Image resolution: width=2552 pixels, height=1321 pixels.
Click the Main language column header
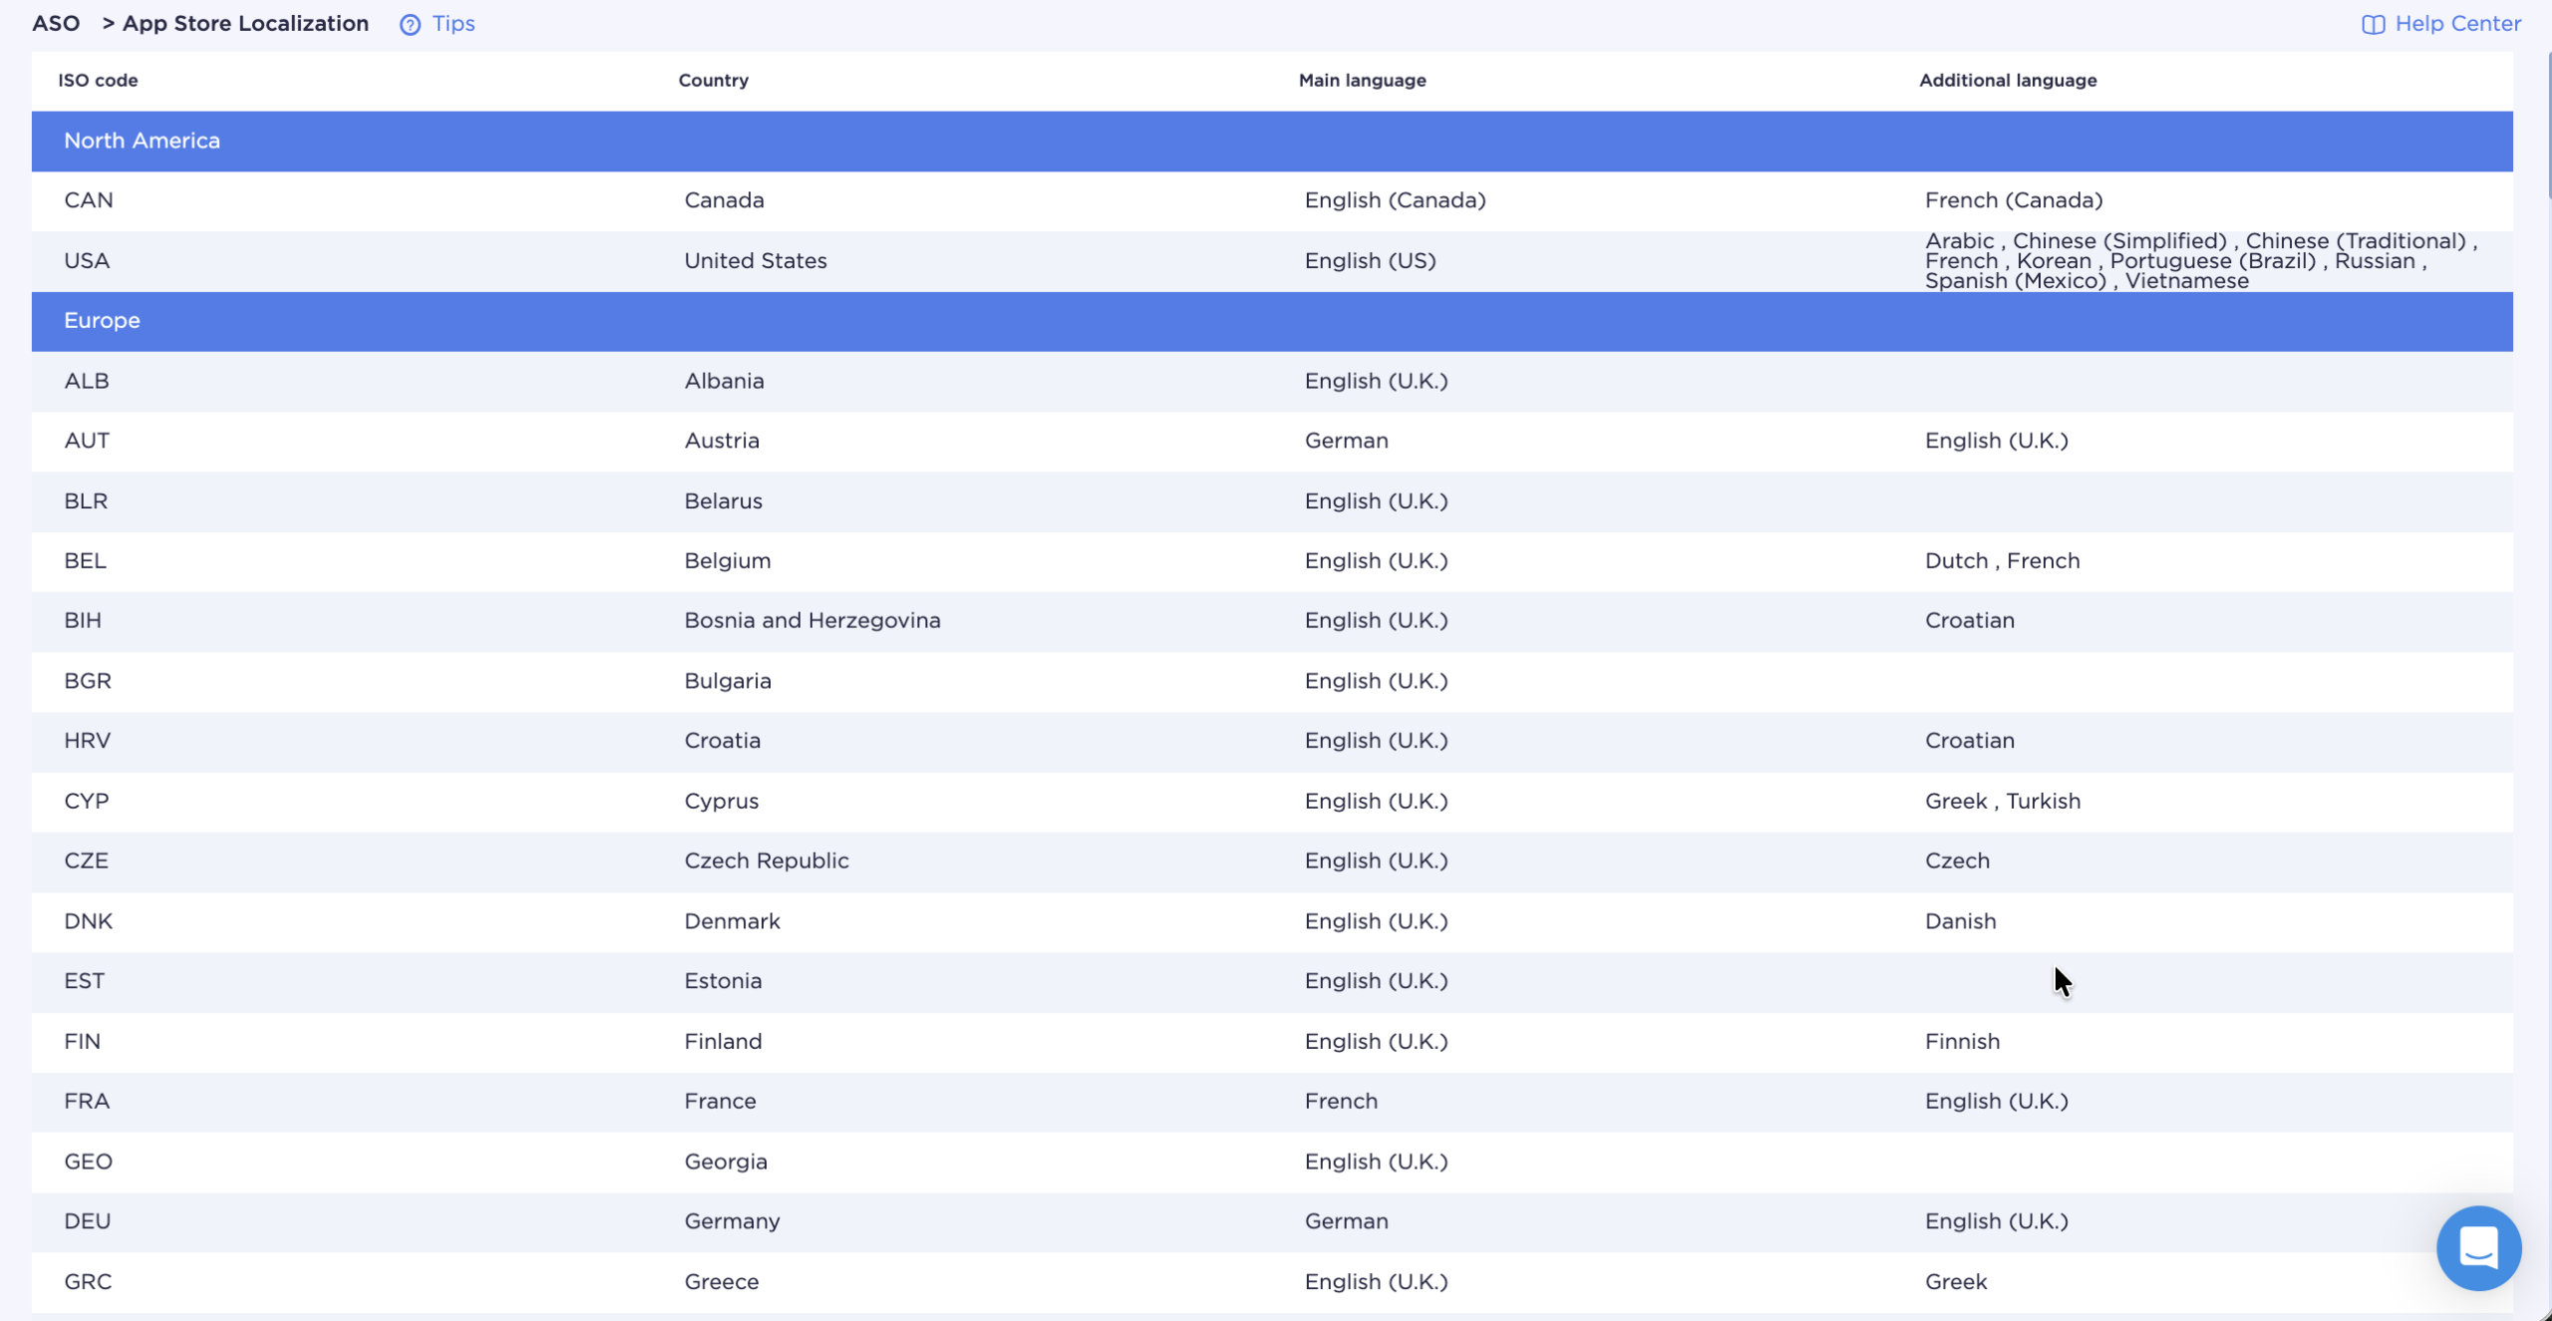coord(1362,81)
